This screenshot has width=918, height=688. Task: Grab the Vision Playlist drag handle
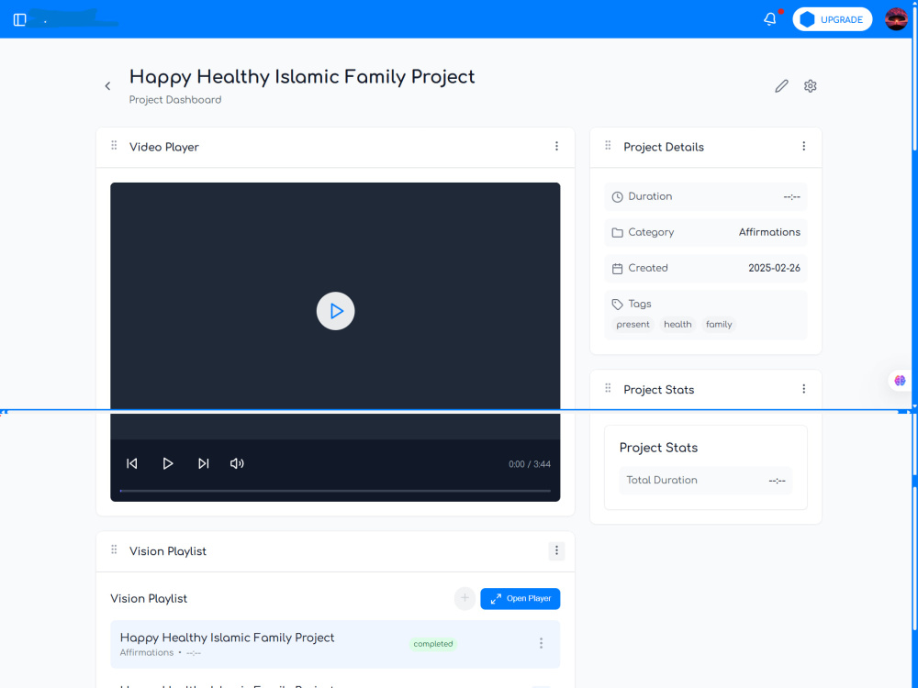coord(114,549)
